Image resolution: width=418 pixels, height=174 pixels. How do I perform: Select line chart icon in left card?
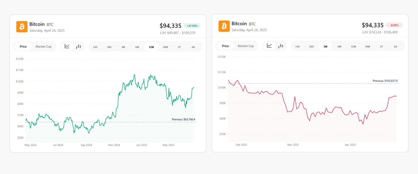tap(67, 46)
